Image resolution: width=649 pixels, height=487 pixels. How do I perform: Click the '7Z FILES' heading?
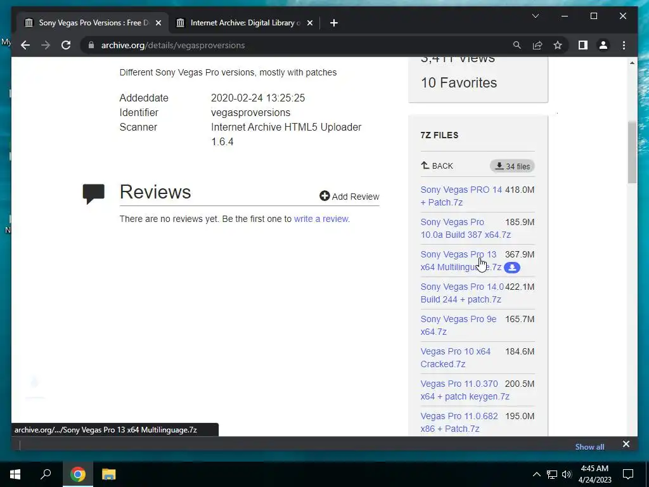click(439, 135)
